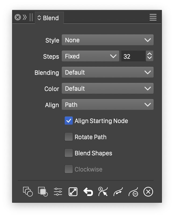Enable the Blend Shapes checkbox

pos(69,153)
